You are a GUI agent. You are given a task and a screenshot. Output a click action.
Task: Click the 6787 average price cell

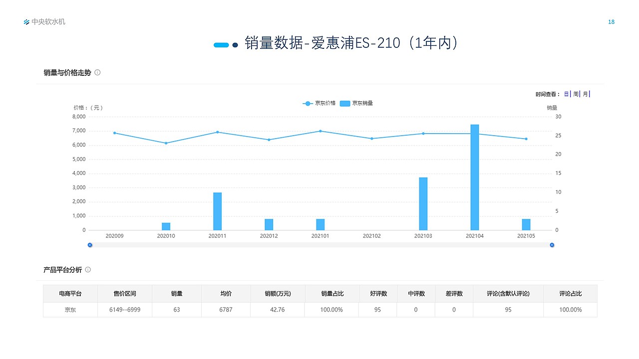pos(226,310)
